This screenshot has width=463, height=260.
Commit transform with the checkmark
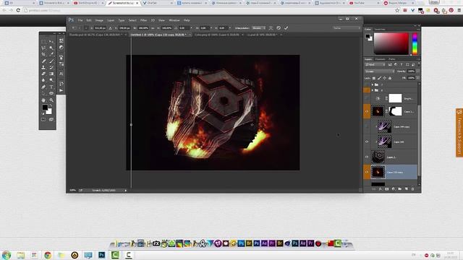[286, 28]
